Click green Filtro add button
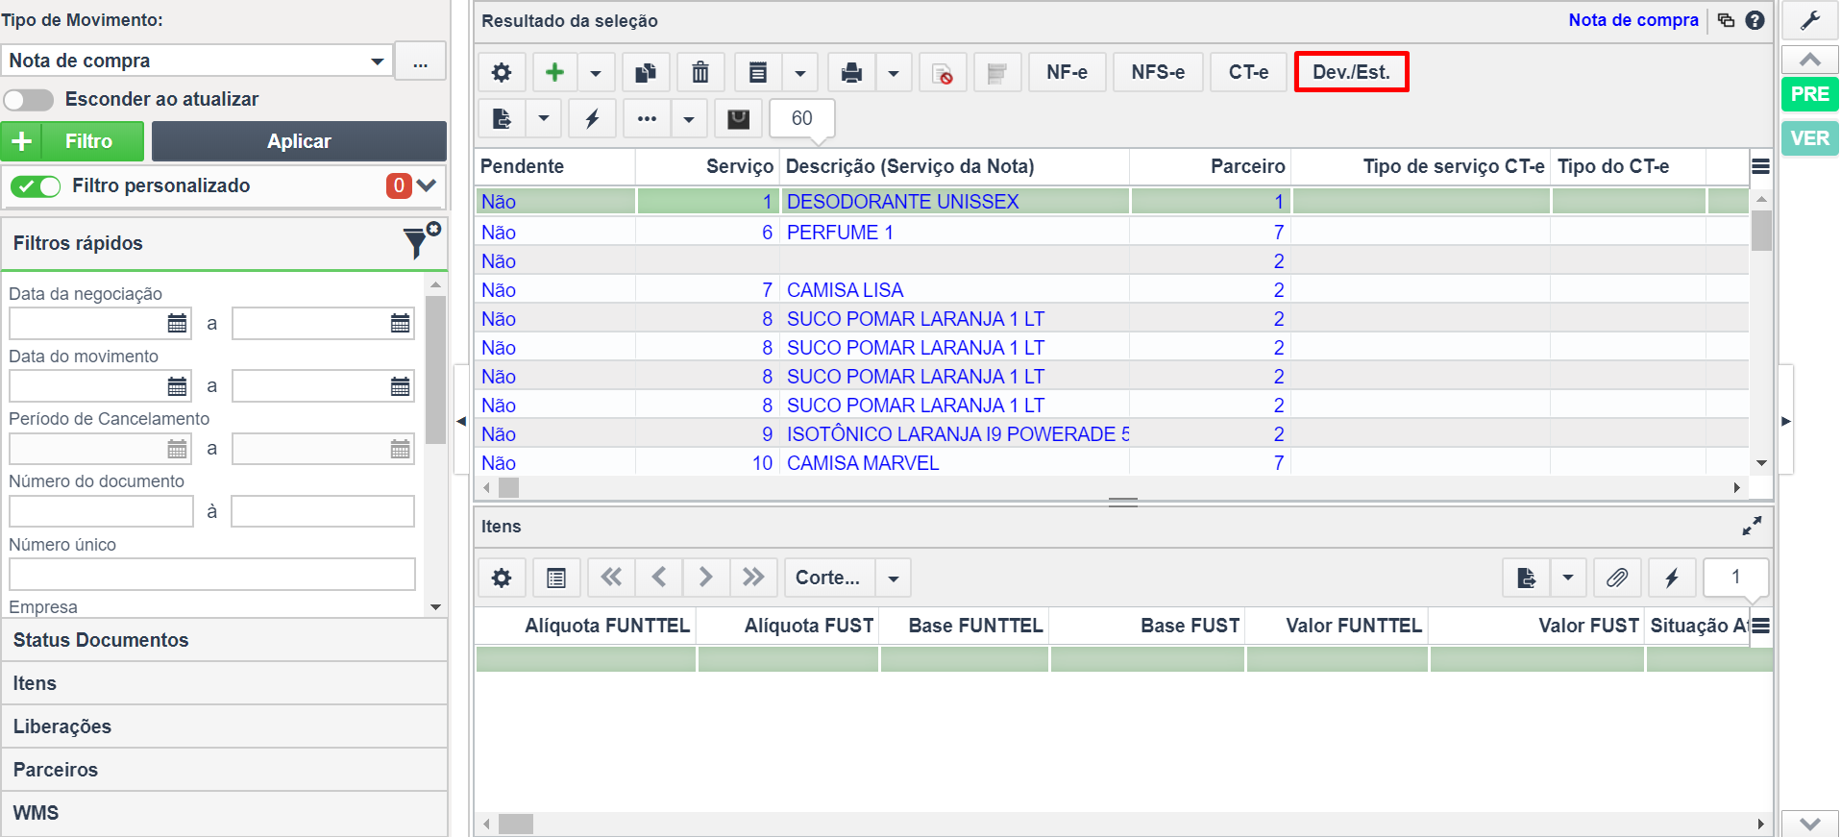This screenshot has height=837, width=1841. tap(73, 141)
